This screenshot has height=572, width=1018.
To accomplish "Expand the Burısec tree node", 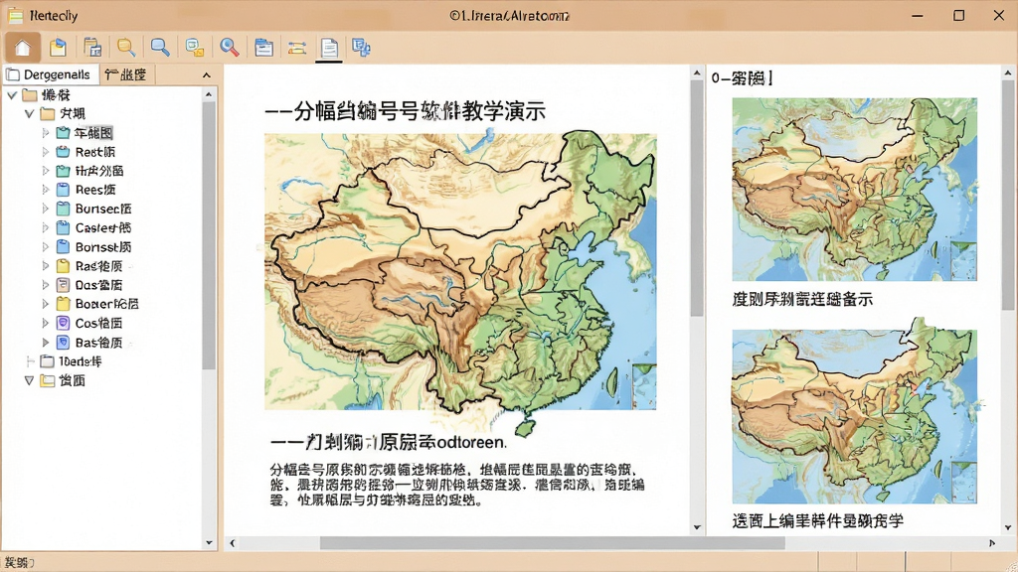I will click(46, 209).
